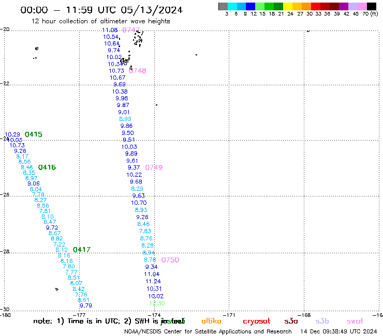Click the '-177' longitude axis label
This screenshot has height=336, width=383.
(x=80, y=315)
